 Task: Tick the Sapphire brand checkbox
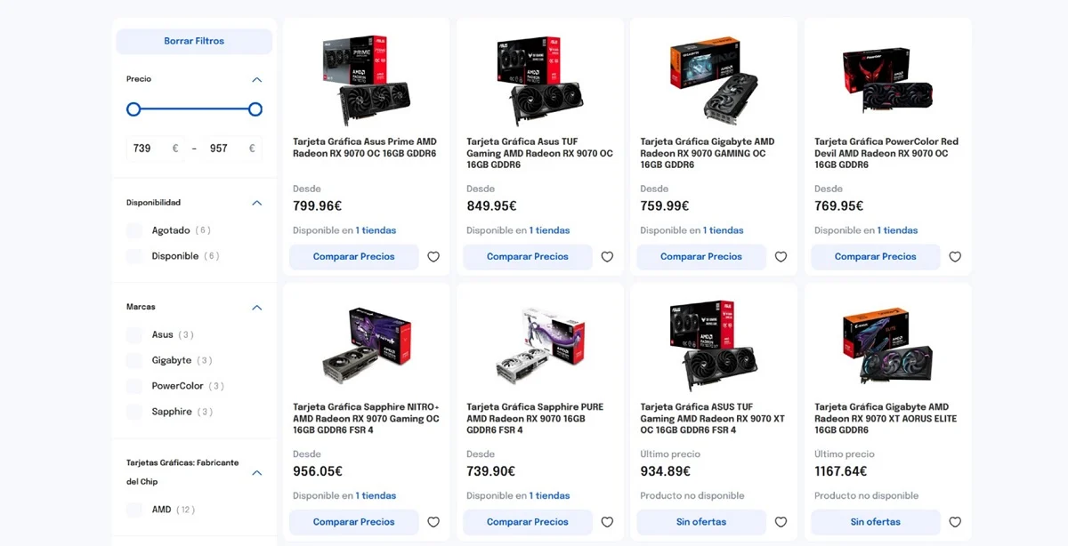134,412
